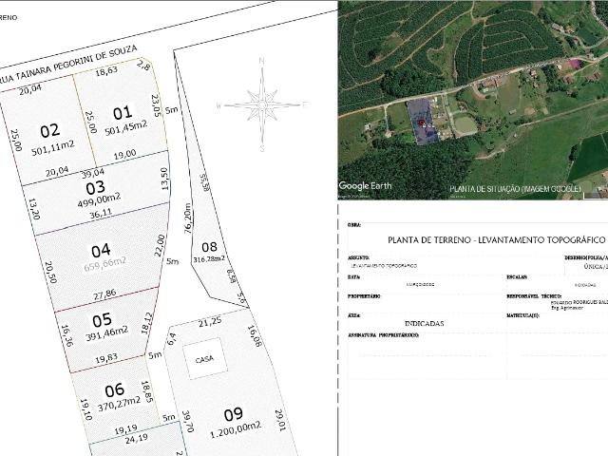
Task: Click the dimension '6,4' near CASA
Action: [x=172, y=338]
